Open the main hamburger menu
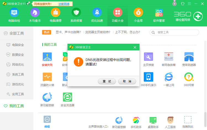The width and height of the screenshot is (207, 130). pos(189,4)
